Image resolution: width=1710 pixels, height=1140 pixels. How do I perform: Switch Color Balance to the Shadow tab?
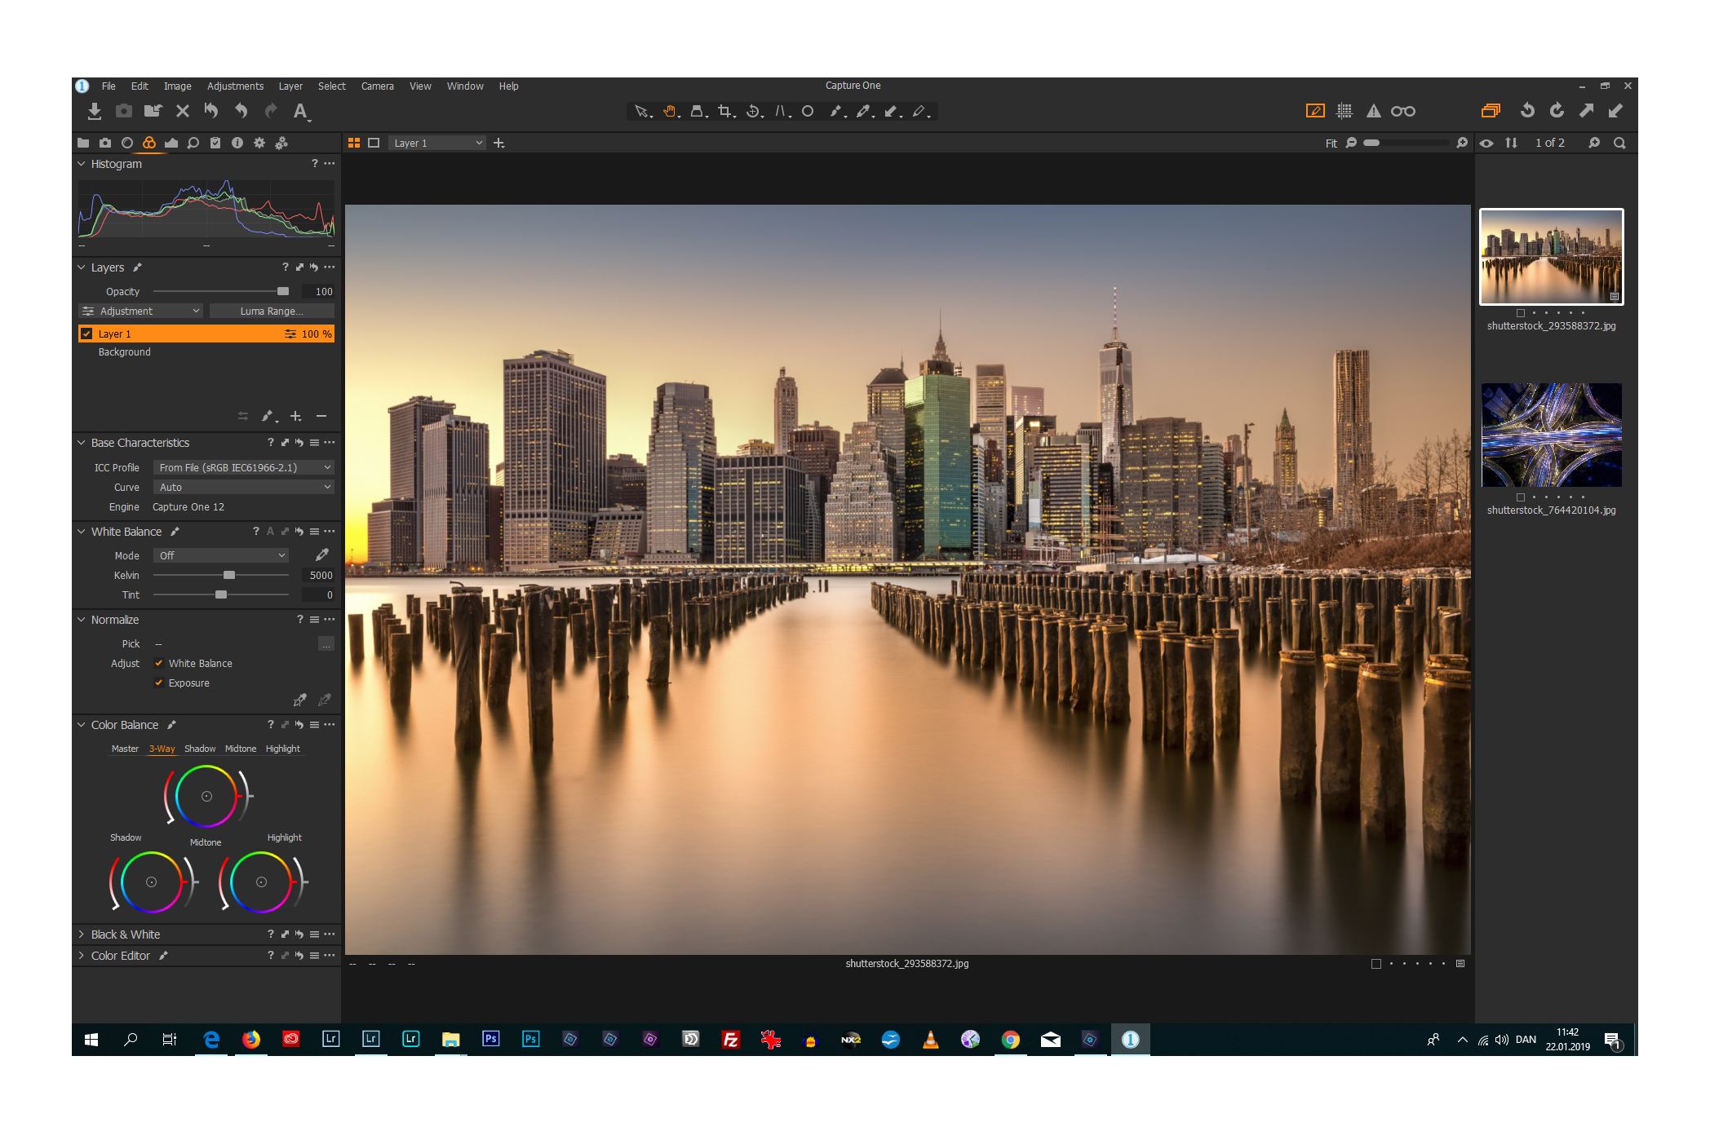(x=200, y=749)
